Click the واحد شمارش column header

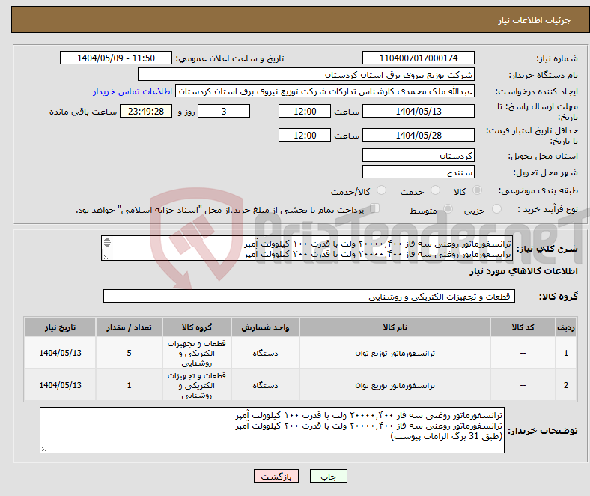(x=265, y=327)
